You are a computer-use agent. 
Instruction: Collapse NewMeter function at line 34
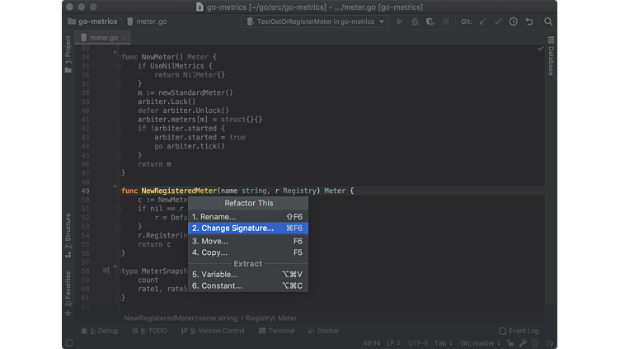coord(118,58)
